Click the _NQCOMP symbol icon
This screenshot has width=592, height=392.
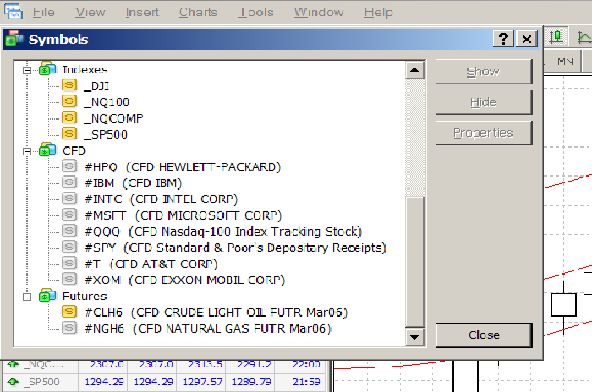tap(69, 117)
